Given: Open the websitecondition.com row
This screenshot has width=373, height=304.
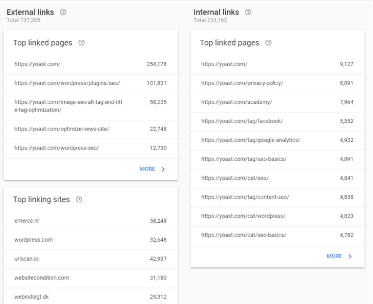Looking at the screenshot, I should pyautogui.click(x=91, y=278).
